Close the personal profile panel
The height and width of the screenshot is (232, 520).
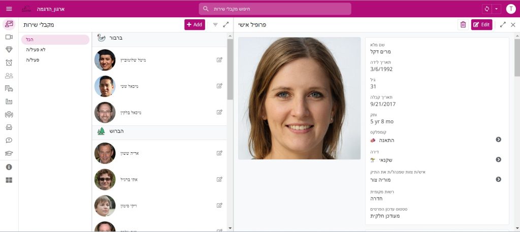(x=513, y=24)
